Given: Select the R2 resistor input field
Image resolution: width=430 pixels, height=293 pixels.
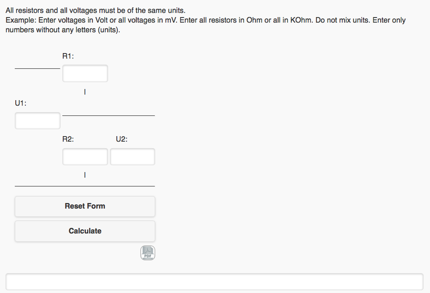Looking at the screenshot, I should click(x=85, y=157).
